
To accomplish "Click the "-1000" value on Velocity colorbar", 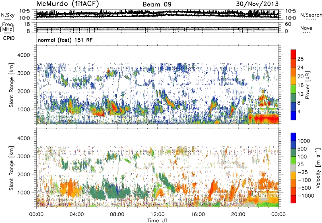I will click(x=306, y=196).
